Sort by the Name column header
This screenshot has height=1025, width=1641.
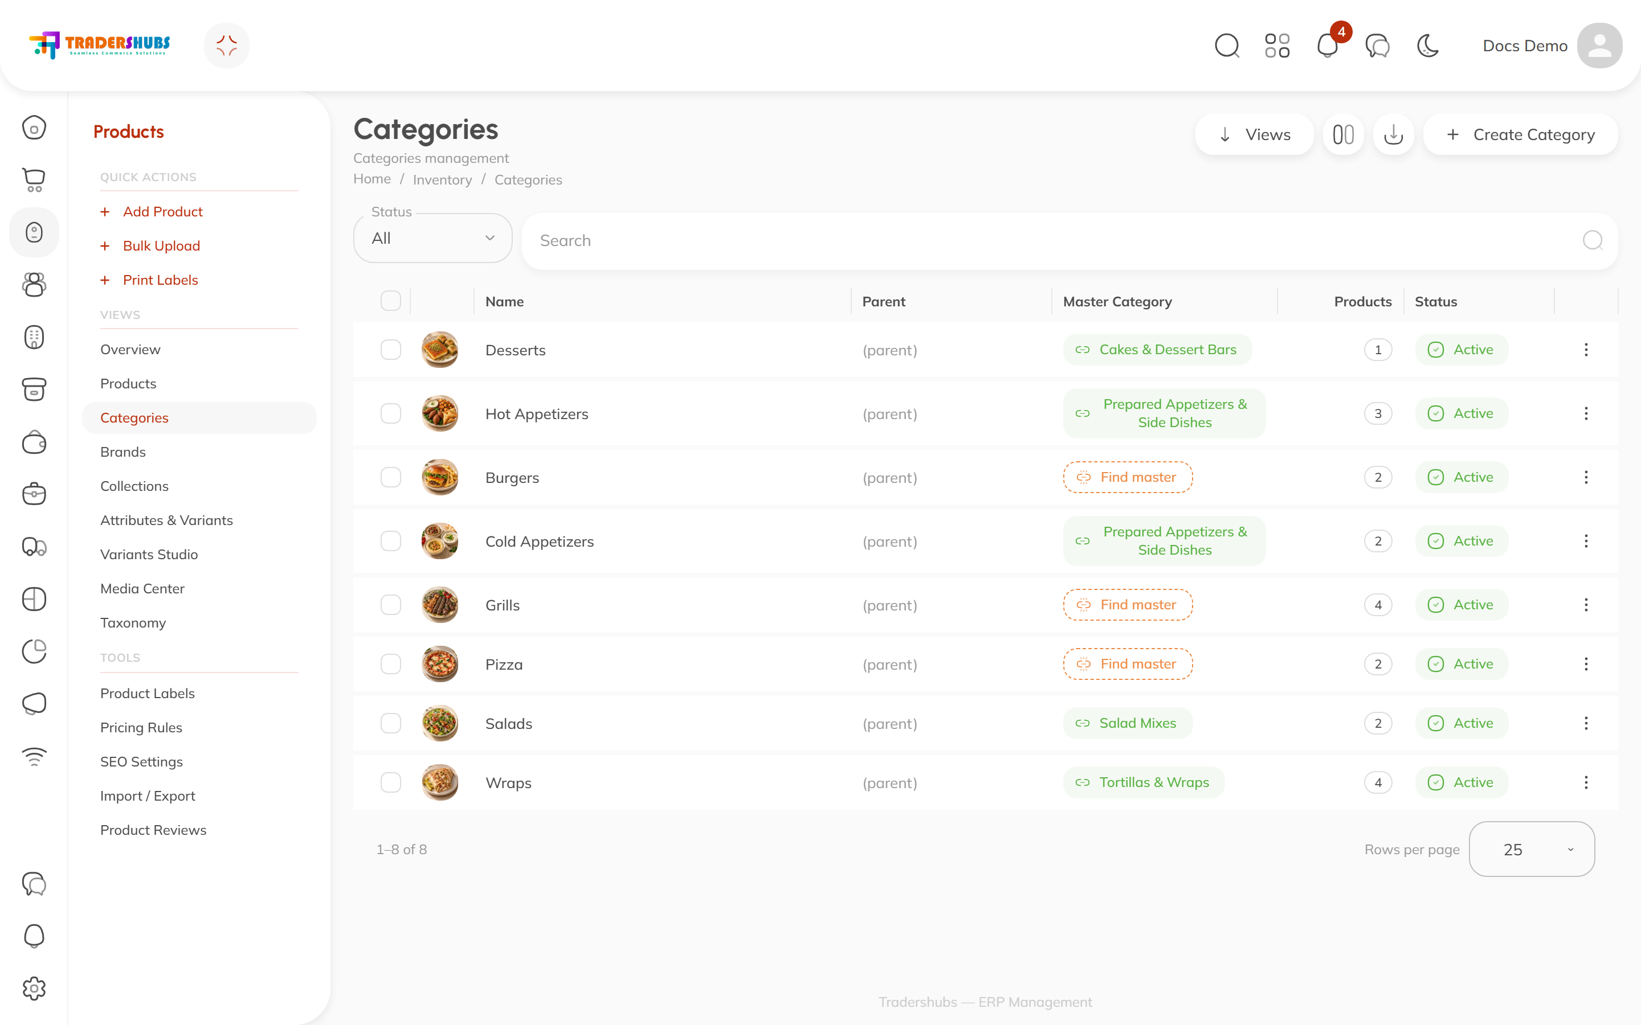pos(504,302)
